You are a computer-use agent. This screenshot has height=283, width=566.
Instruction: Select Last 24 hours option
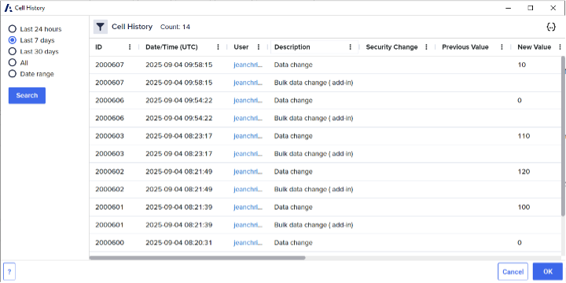(13, 29)
